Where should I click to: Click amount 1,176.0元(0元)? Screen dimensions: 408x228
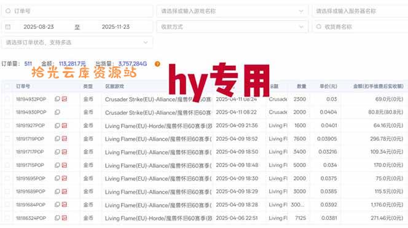point(387,205)
